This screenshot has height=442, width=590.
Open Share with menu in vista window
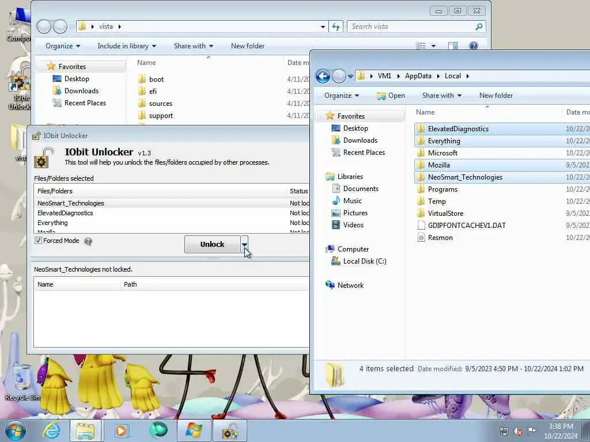pyautogui.click(x=194, y=46)
